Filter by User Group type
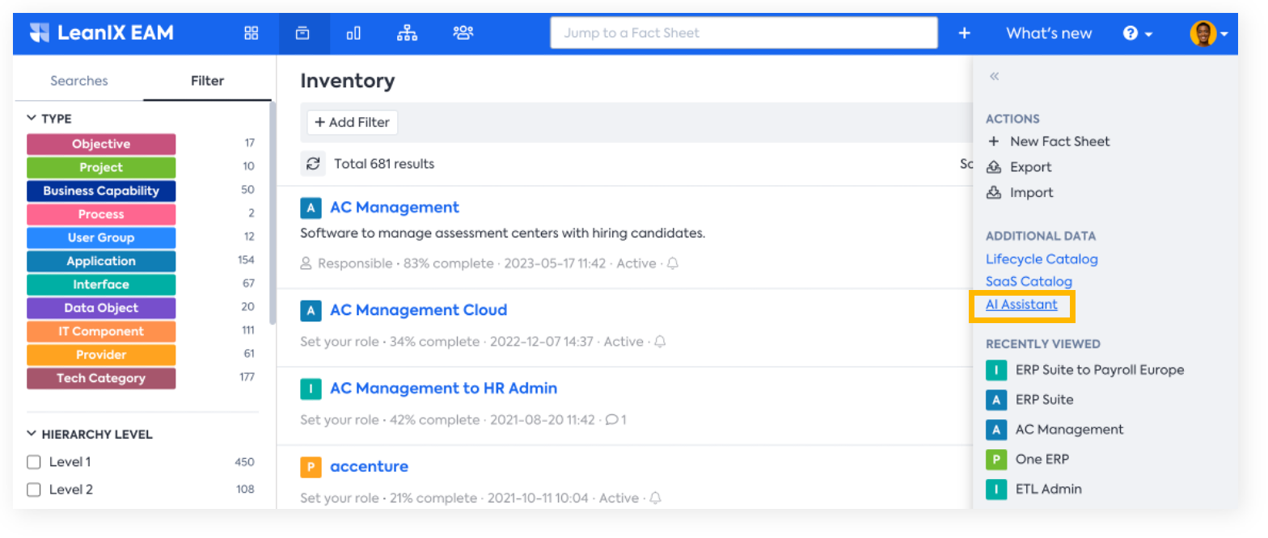Viewport: 1268px width, 538px height. [101, 238]
